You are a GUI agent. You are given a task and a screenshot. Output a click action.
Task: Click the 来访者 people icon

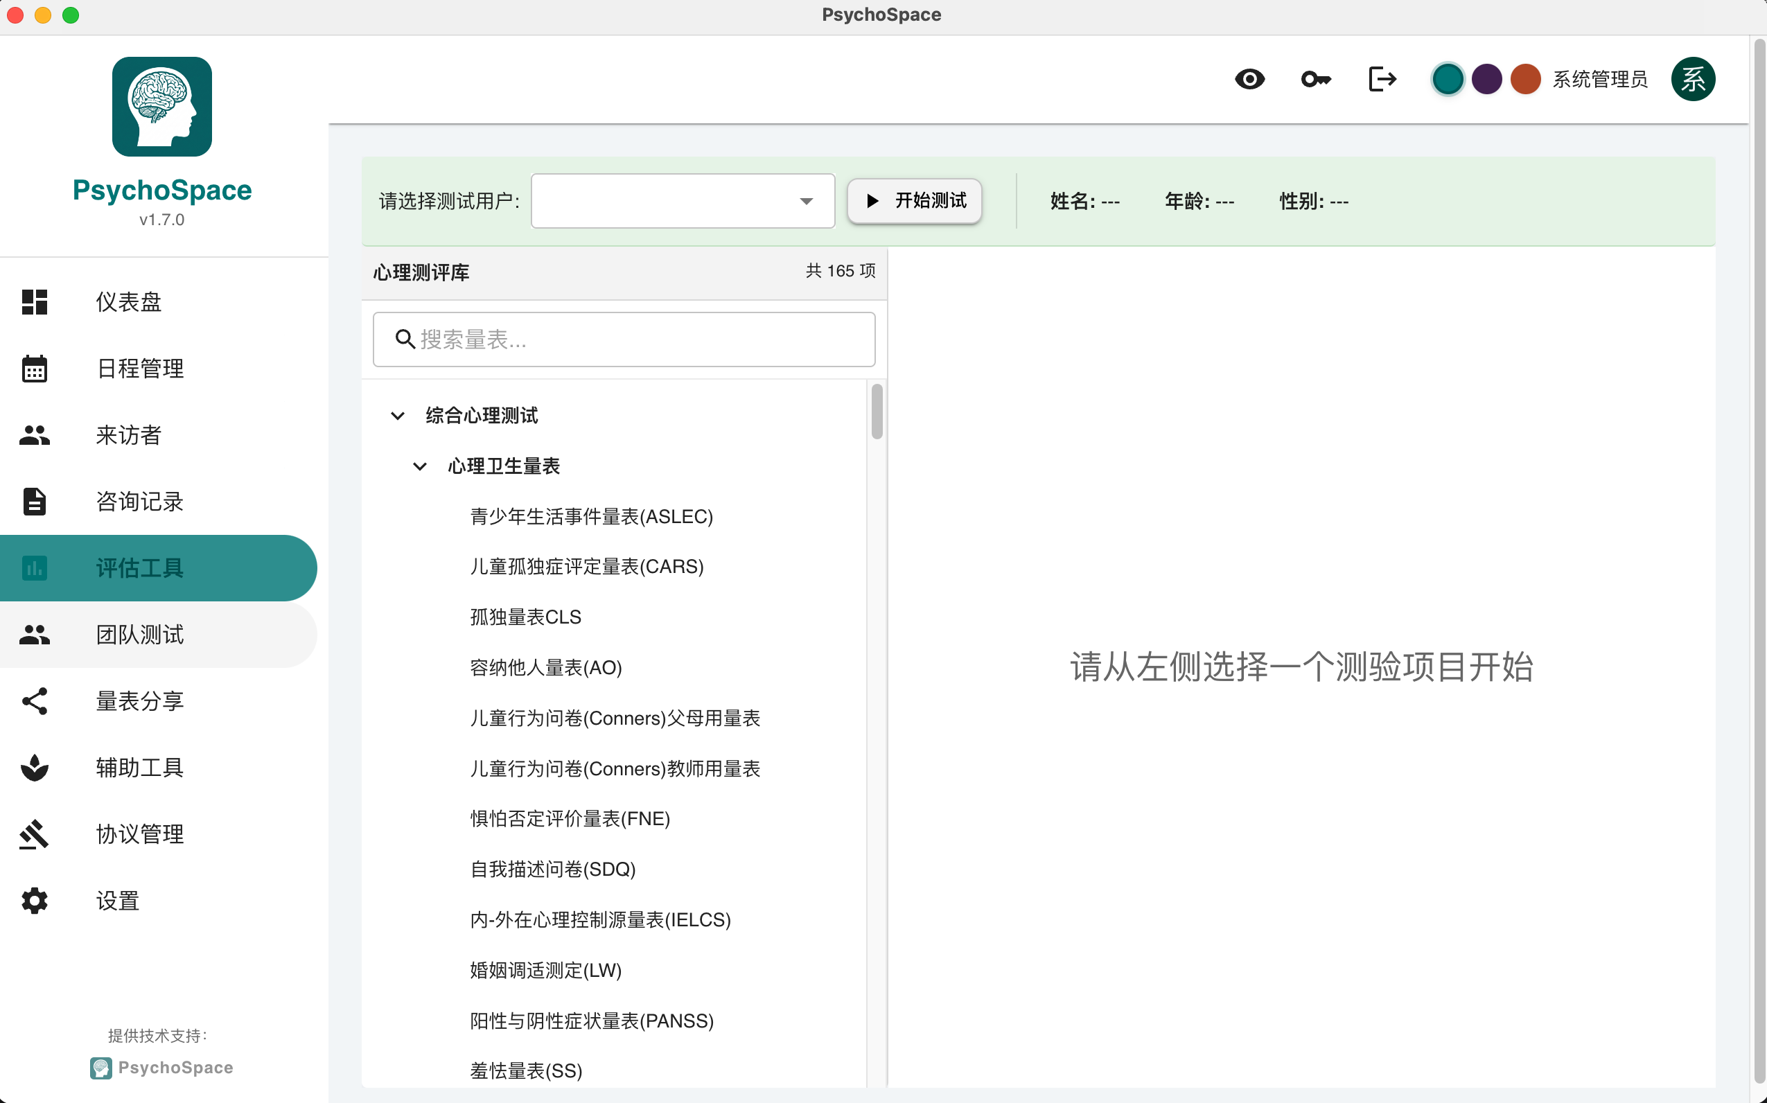(x=34, y=435)
